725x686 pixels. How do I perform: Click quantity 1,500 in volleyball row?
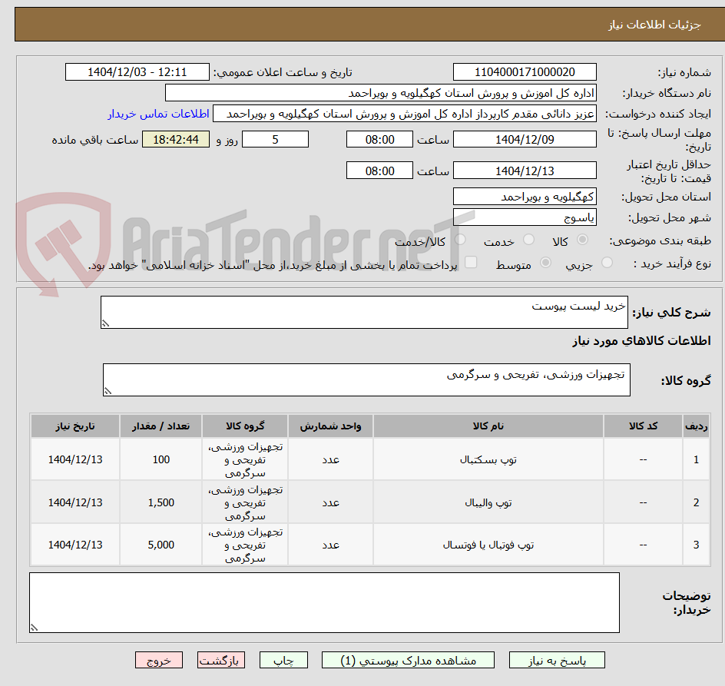(x=161, y=503)
